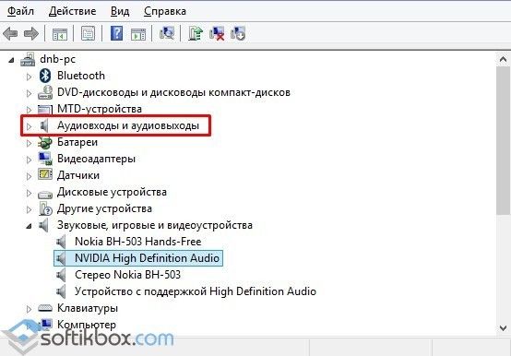This screenshot has width=511, height=356.
Task: Select Стерео Nokia BH-503 device
Action: (x=127, y=275)
